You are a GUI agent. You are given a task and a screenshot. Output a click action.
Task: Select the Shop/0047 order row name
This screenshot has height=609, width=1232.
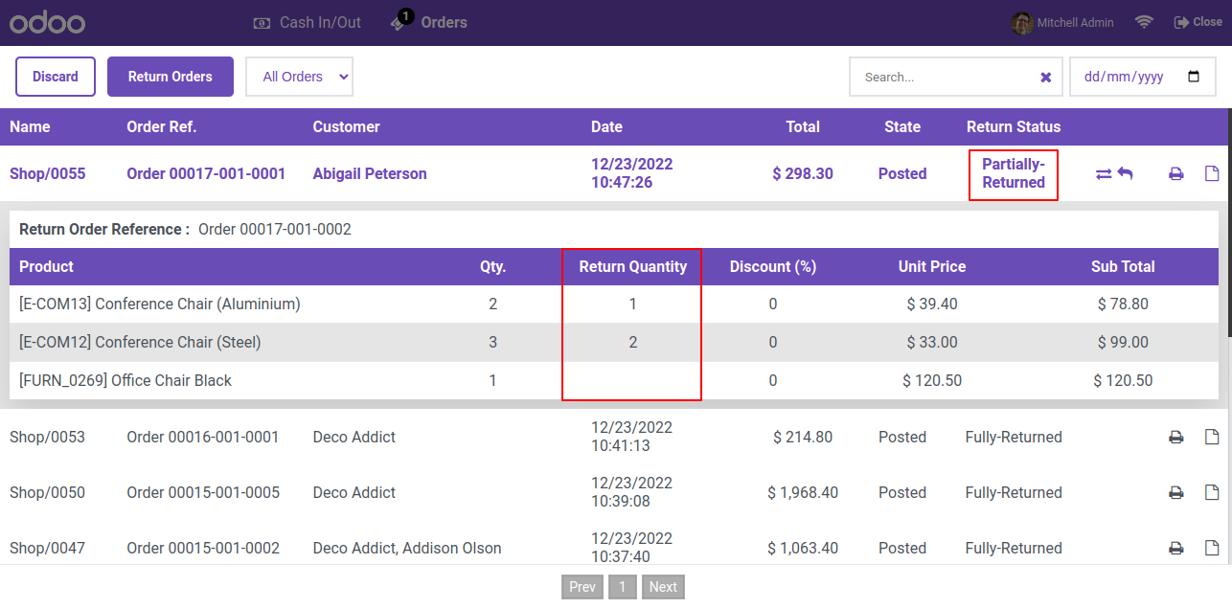pos(48,548)
